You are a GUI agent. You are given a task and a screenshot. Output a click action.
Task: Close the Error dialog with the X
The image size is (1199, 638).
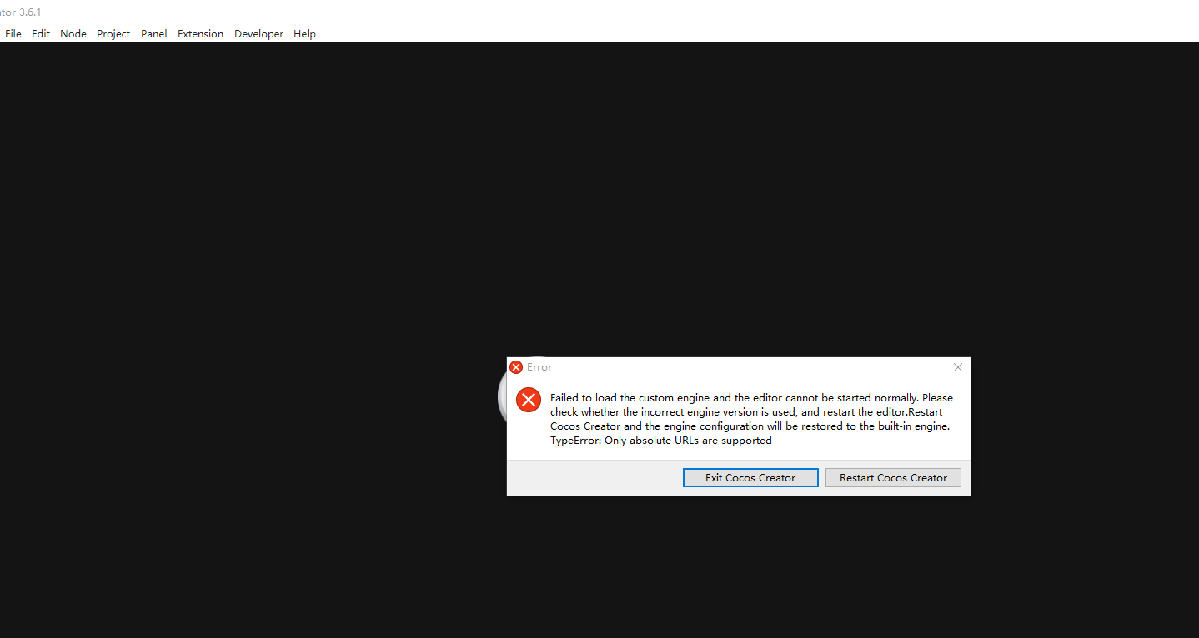[958, 367]
